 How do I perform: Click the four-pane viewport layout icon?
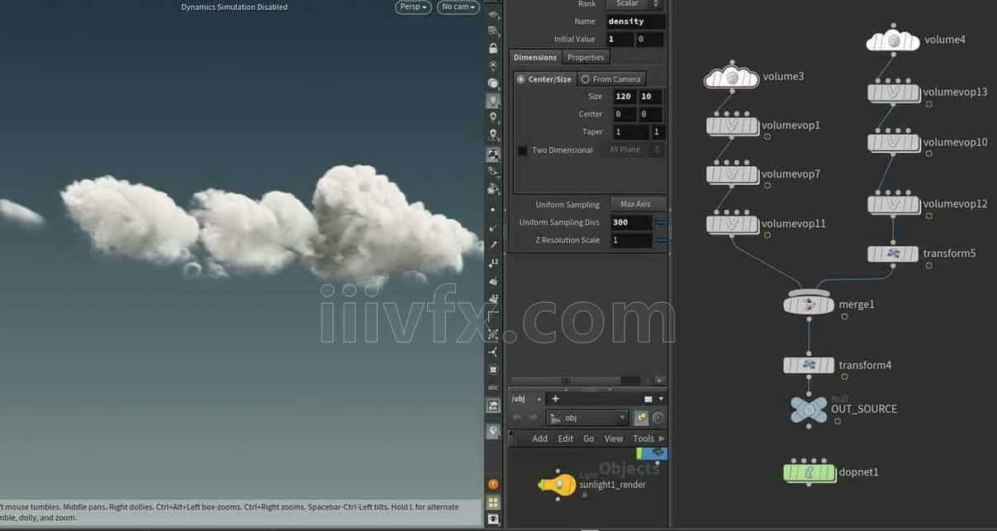pyautogui.click(x=493, y=502)
